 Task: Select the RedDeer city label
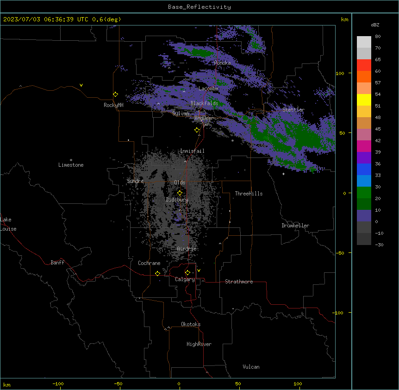204,118
